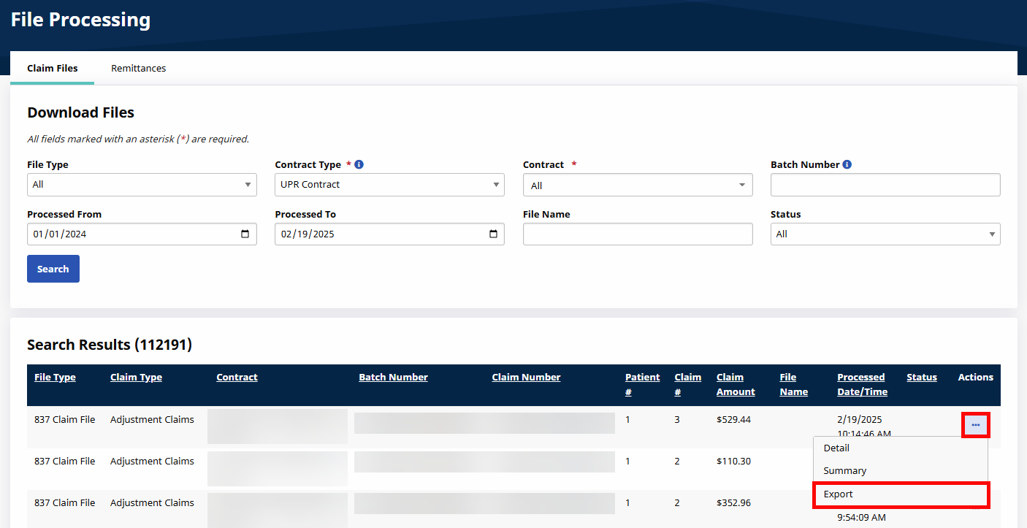Sort by Claim Amount column header

point(735,384)
